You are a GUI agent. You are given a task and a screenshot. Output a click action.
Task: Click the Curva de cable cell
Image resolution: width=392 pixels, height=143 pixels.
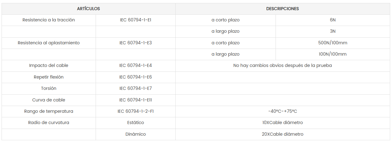click(49, 100)
